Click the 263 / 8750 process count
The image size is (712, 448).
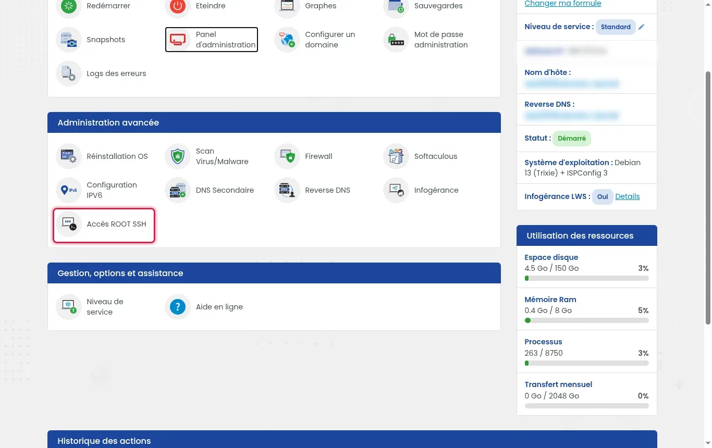pos(544,353)
